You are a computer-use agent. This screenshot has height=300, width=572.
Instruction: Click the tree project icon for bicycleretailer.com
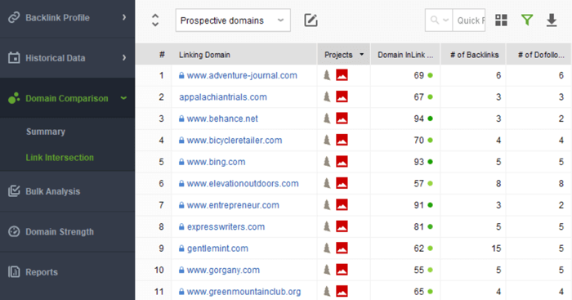pos(327,140)
